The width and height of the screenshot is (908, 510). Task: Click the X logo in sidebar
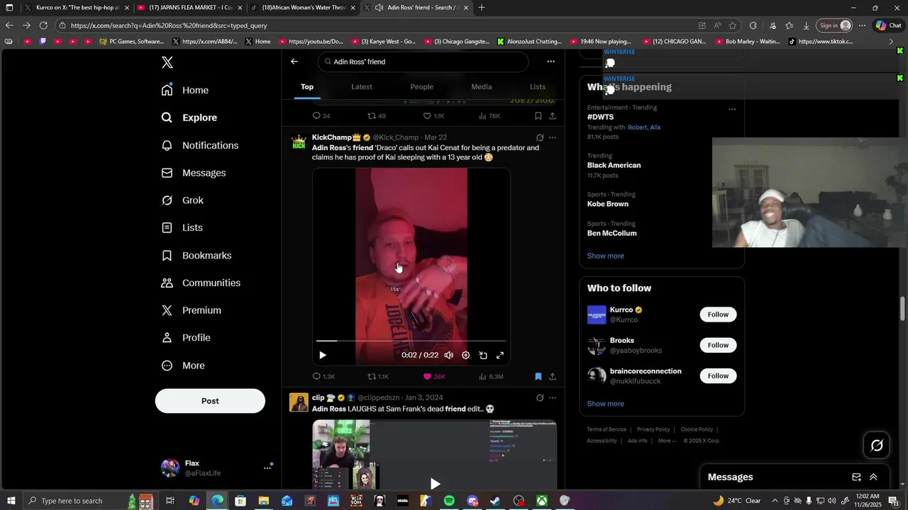pos(167,62)
